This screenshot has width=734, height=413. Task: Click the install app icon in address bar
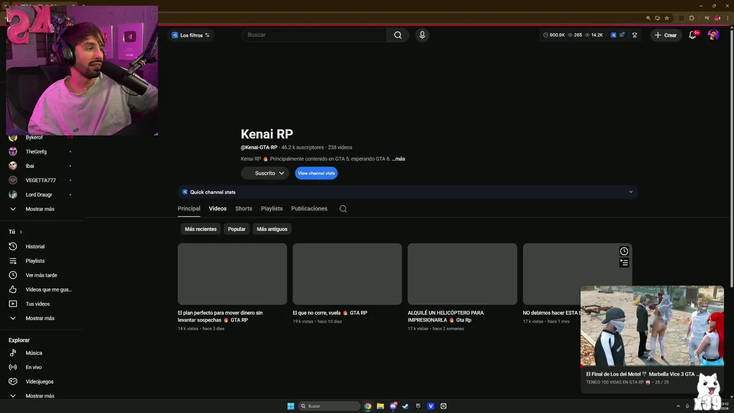(x=657, y=18)
